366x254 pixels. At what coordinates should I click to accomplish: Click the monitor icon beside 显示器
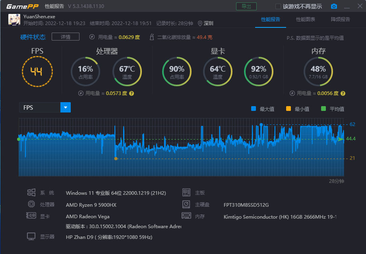point(31,237)
